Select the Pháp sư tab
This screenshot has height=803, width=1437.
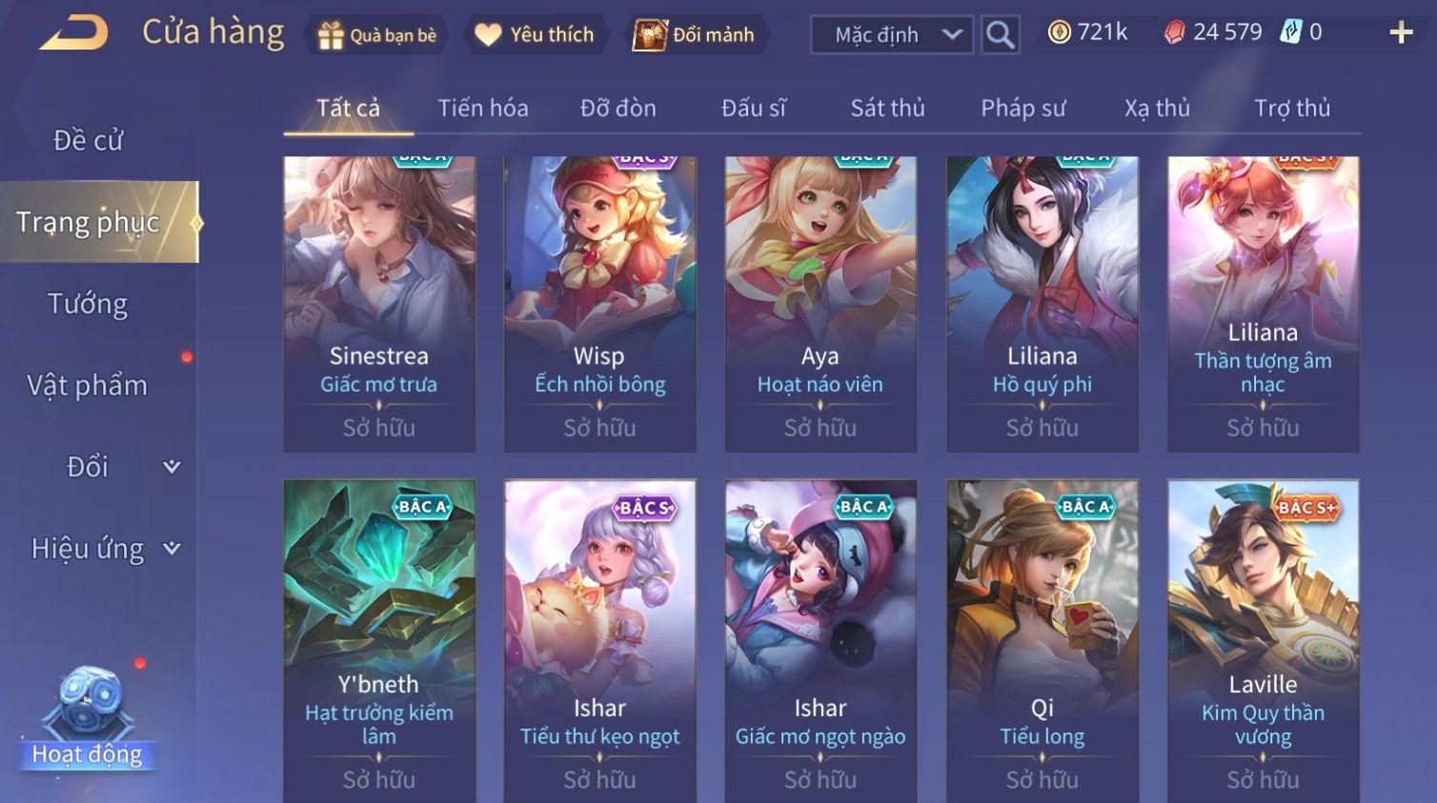coord(1023,108)
